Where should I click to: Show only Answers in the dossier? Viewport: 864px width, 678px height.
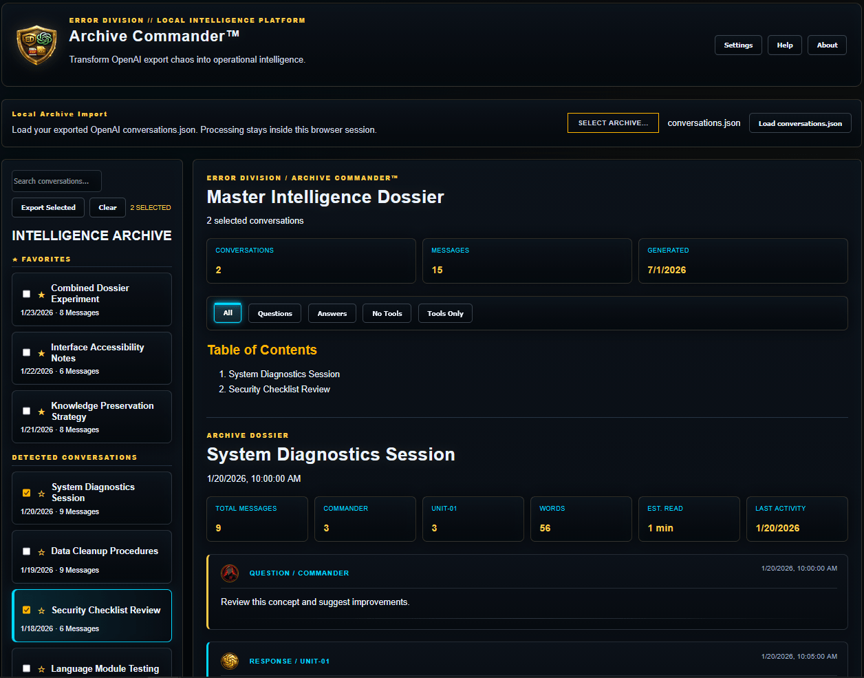[x=332, y=313]
